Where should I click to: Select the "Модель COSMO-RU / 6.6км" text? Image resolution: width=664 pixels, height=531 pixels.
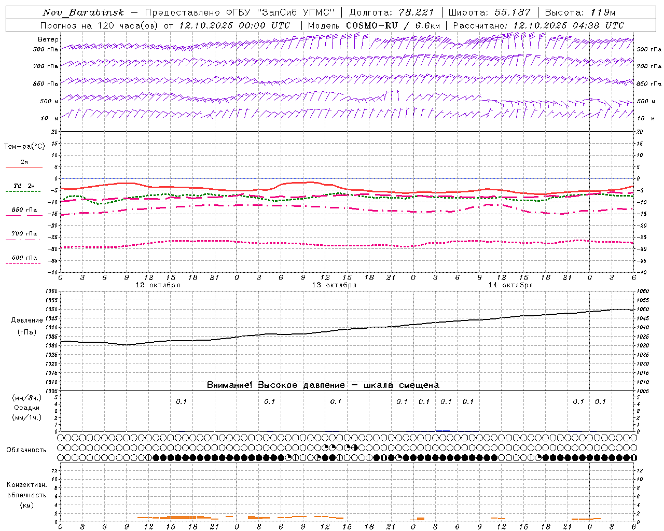[x=374, y=25]
